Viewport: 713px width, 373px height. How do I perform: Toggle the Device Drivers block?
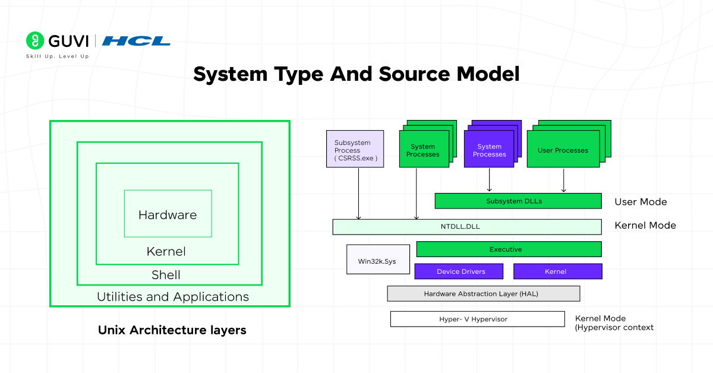(459, 271)
